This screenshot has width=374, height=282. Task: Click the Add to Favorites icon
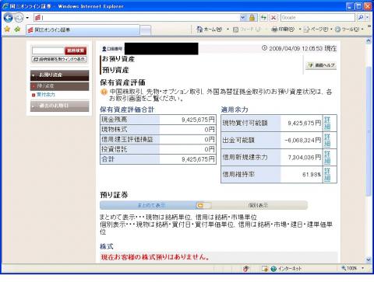17,30
